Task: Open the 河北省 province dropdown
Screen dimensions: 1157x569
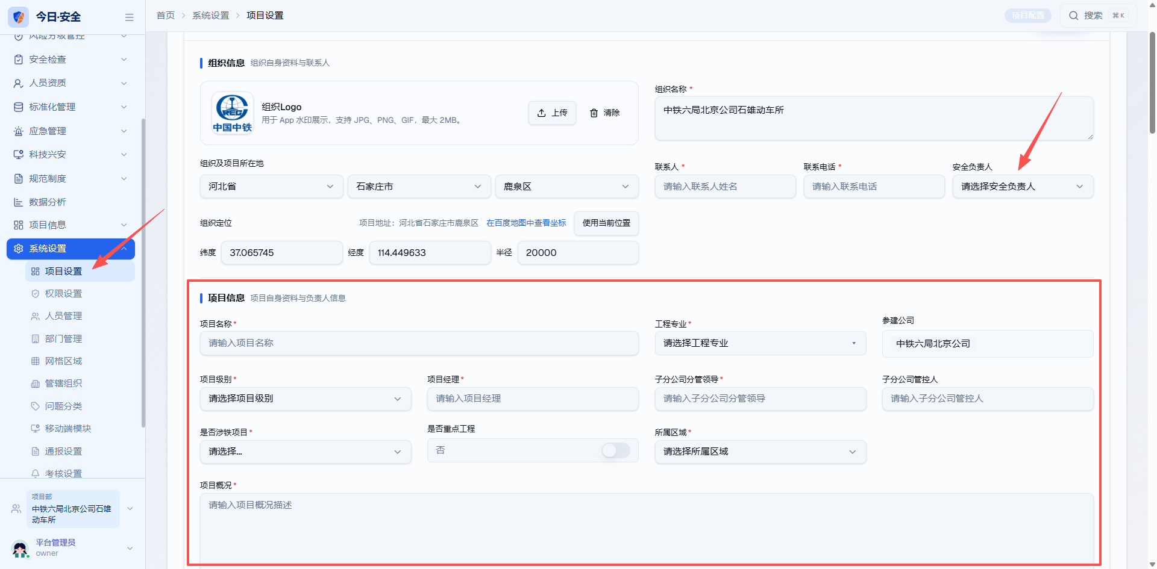Action: [x=271, y=187]
